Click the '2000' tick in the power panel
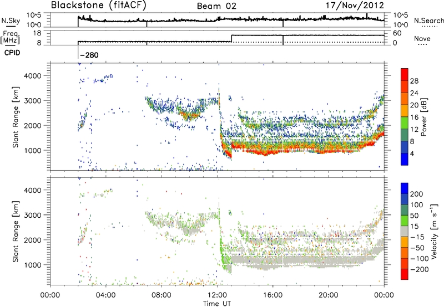The image size is (444, 307). click(x=32, y=125)
